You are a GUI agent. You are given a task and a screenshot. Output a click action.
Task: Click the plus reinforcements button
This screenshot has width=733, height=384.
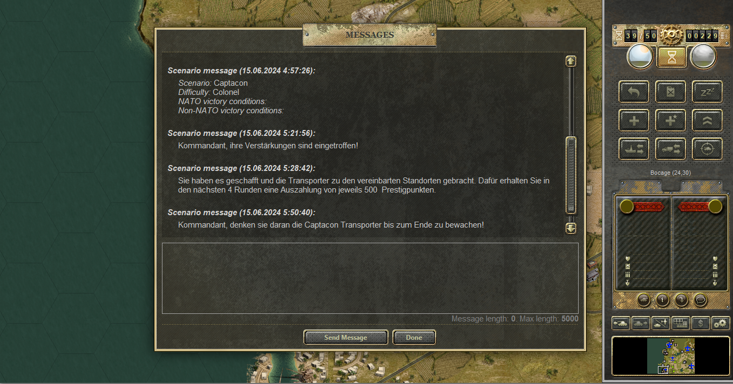(634, 120)
